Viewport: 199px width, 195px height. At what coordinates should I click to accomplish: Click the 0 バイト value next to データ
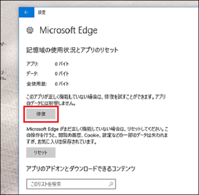(62, 74)
